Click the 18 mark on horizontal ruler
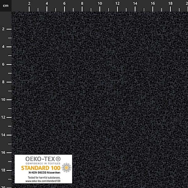Screen dimensions: 188x188 tap(170, 3)
